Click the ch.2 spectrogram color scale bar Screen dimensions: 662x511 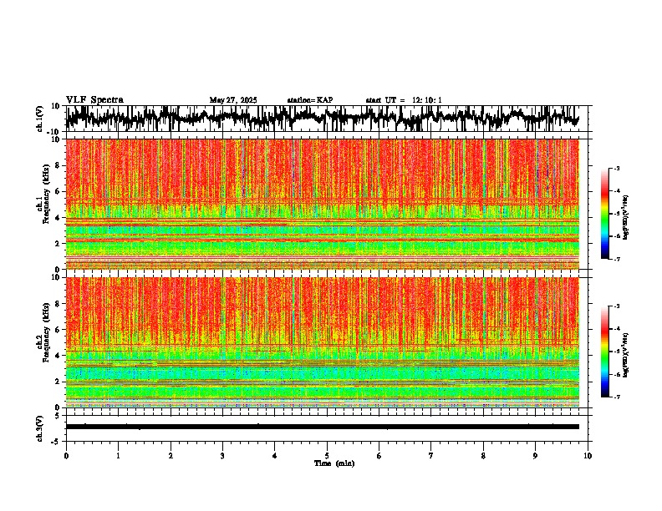click(x=605, y=352)
